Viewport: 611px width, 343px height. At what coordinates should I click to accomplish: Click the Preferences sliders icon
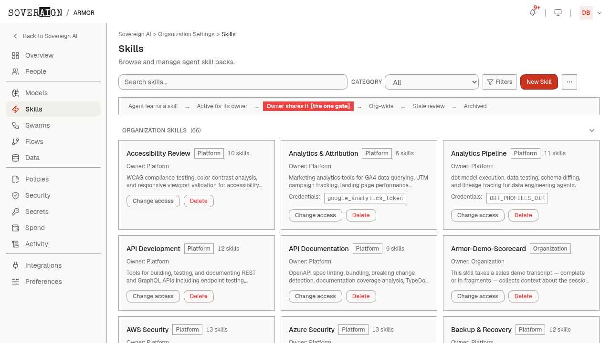pyautogui.click(x=16, y=282)
